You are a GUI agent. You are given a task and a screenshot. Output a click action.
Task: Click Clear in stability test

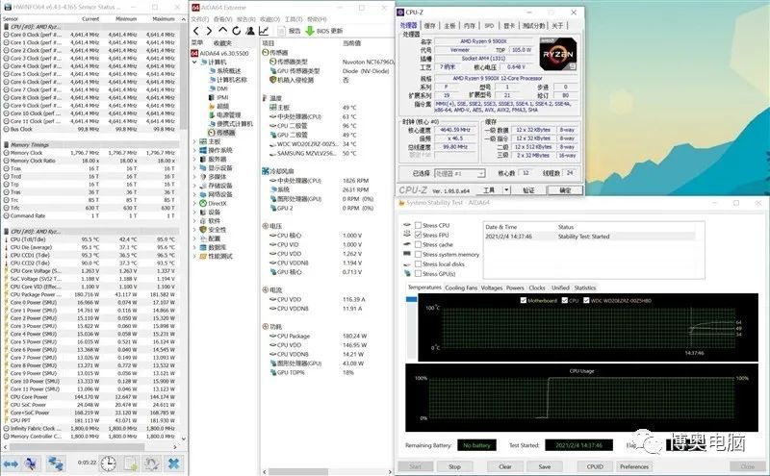tap(505, 466)
